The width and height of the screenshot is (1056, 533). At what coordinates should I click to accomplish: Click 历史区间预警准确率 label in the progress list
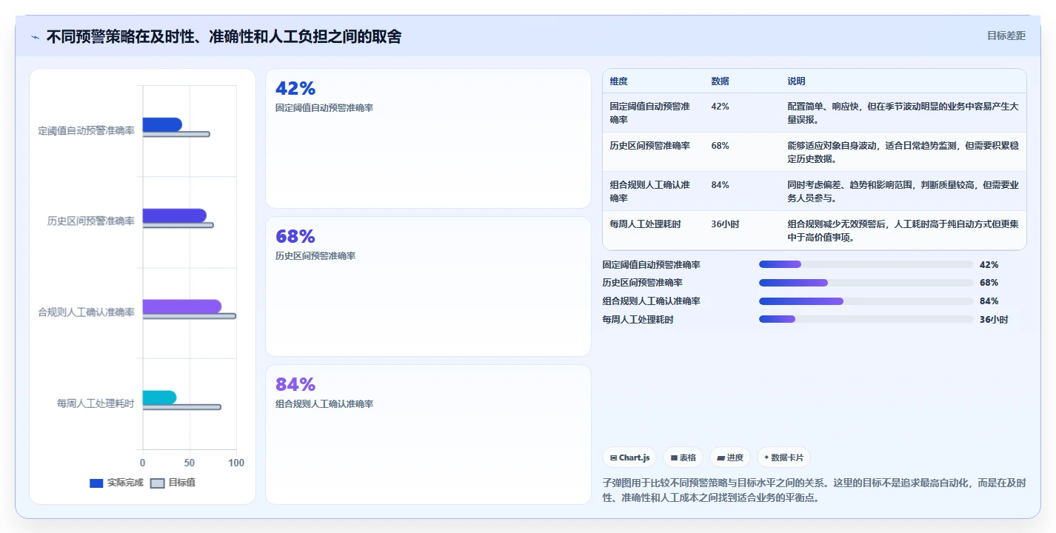tap(643, 283)
